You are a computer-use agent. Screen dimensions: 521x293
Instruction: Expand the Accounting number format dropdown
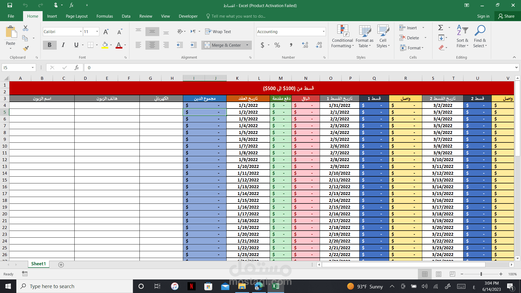323,32
